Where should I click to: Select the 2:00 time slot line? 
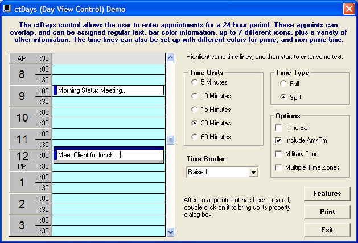[x=109, y=199]
